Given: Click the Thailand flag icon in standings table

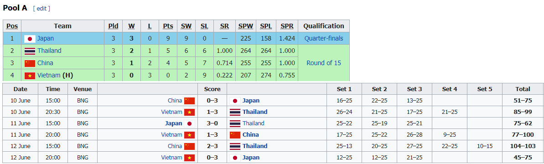Looking at the screenshot, I should [30, 51].
